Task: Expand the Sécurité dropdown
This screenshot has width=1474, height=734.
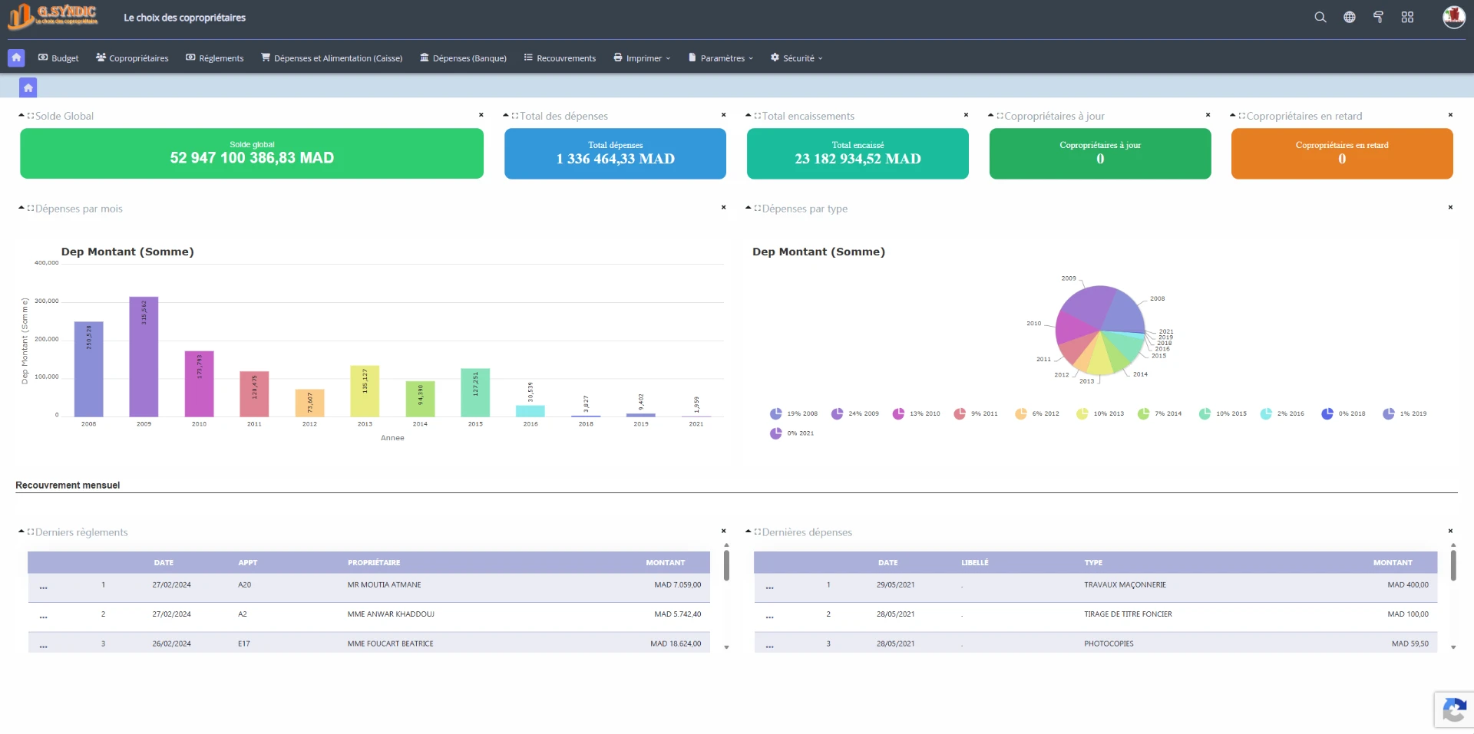Action: pyautogui.click(x=797, y=58)
